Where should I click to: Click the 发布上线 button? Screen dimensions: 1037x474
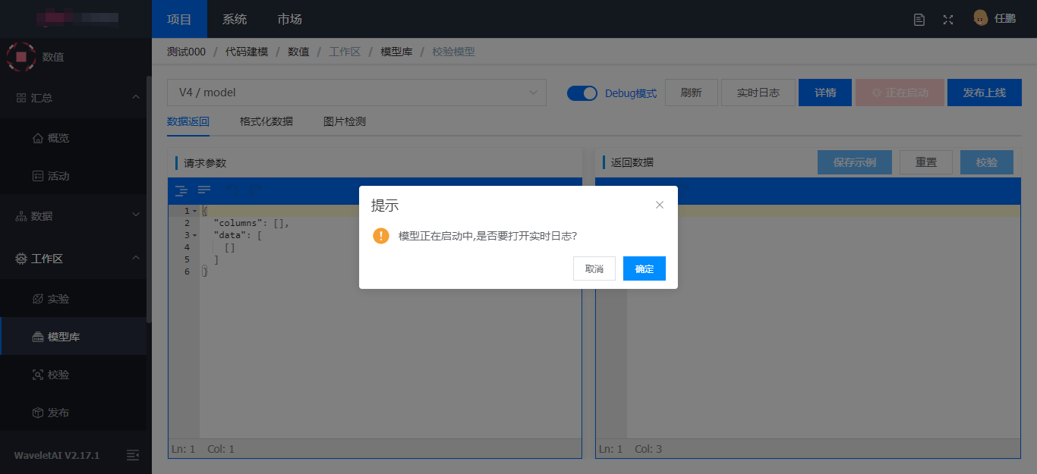pyautogui.click(x=985, y=93)
